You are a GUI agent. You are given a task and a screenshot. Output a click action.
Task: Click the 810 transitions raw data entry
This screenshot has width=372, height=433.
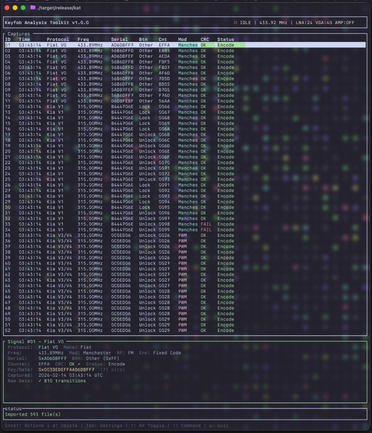tap(62, 381)
